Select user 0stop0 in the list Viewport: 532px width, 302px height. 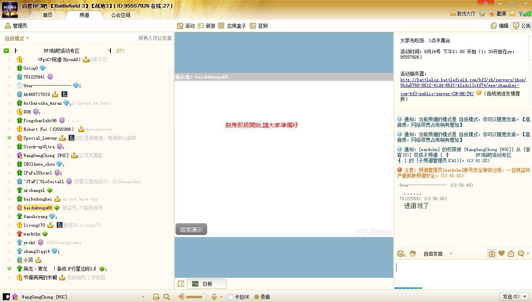tap(31, 68)
